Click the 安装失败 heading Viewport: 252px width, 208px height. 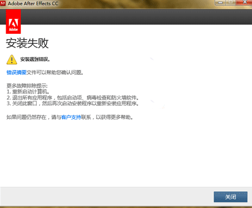(x=27, y=43)
